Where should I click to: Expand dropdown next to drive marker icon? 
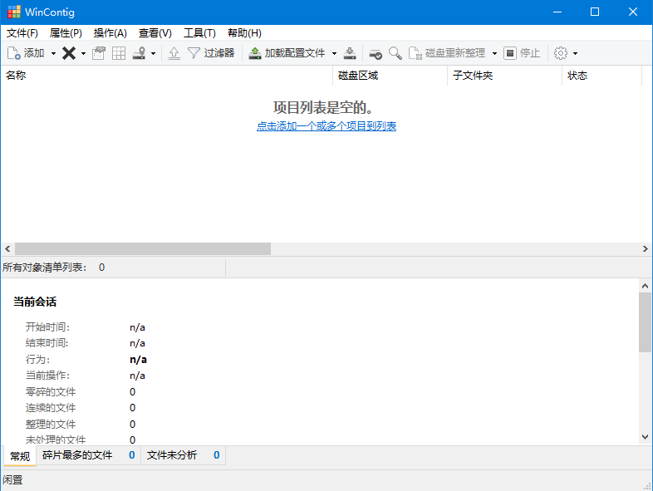pyautogui.click(x=153, y=53)
